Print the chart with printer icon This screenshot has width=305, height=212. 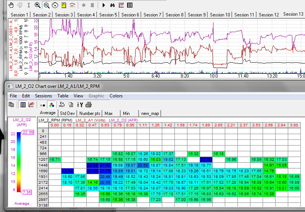[89, 105]
